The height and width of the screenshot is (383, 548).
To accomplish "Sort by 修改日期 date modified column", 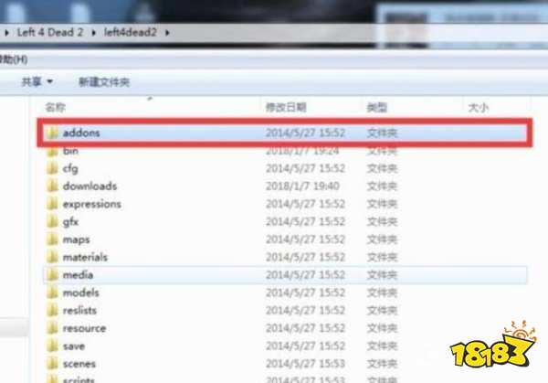I will (286, 107).
